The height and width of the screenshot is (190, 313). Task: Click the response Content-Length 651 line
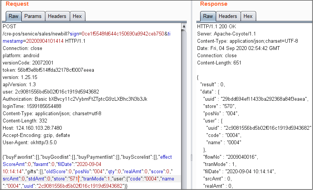[219, 63]
